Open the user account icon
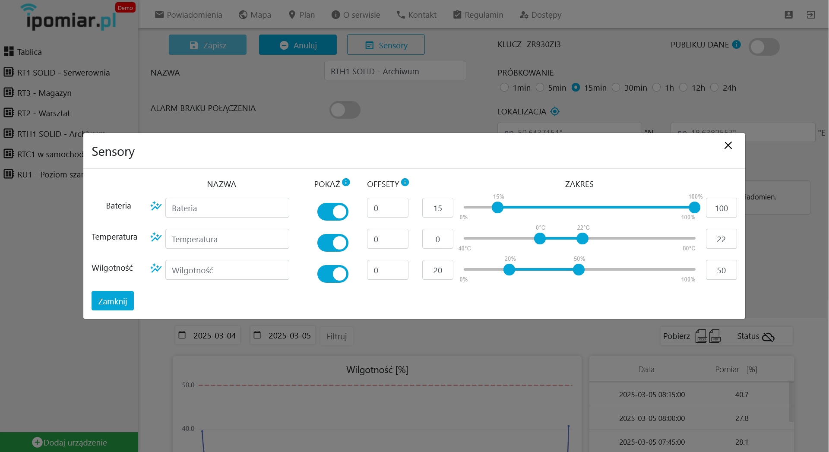The width and height of the screenshot is (829, 452). (x=788, y=15)
